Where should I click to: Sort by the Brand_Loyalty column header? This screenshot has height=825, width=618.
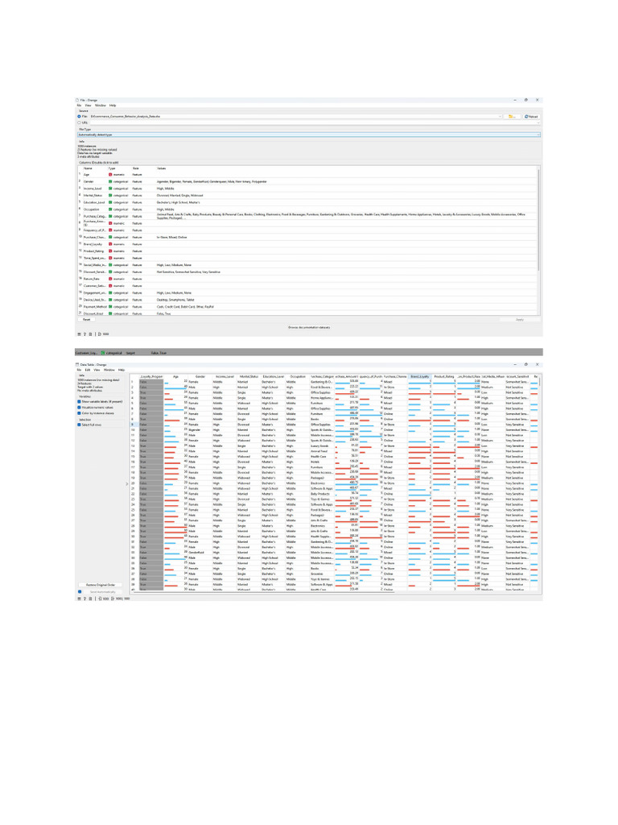419,376
